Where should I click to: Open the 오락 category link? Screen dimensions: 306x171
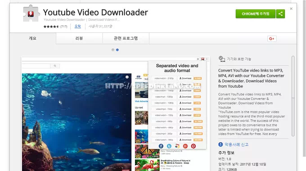(78, 27)
